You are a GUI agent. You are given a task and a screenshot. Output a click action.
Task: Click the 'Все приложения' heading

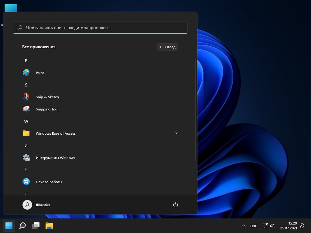39,47
